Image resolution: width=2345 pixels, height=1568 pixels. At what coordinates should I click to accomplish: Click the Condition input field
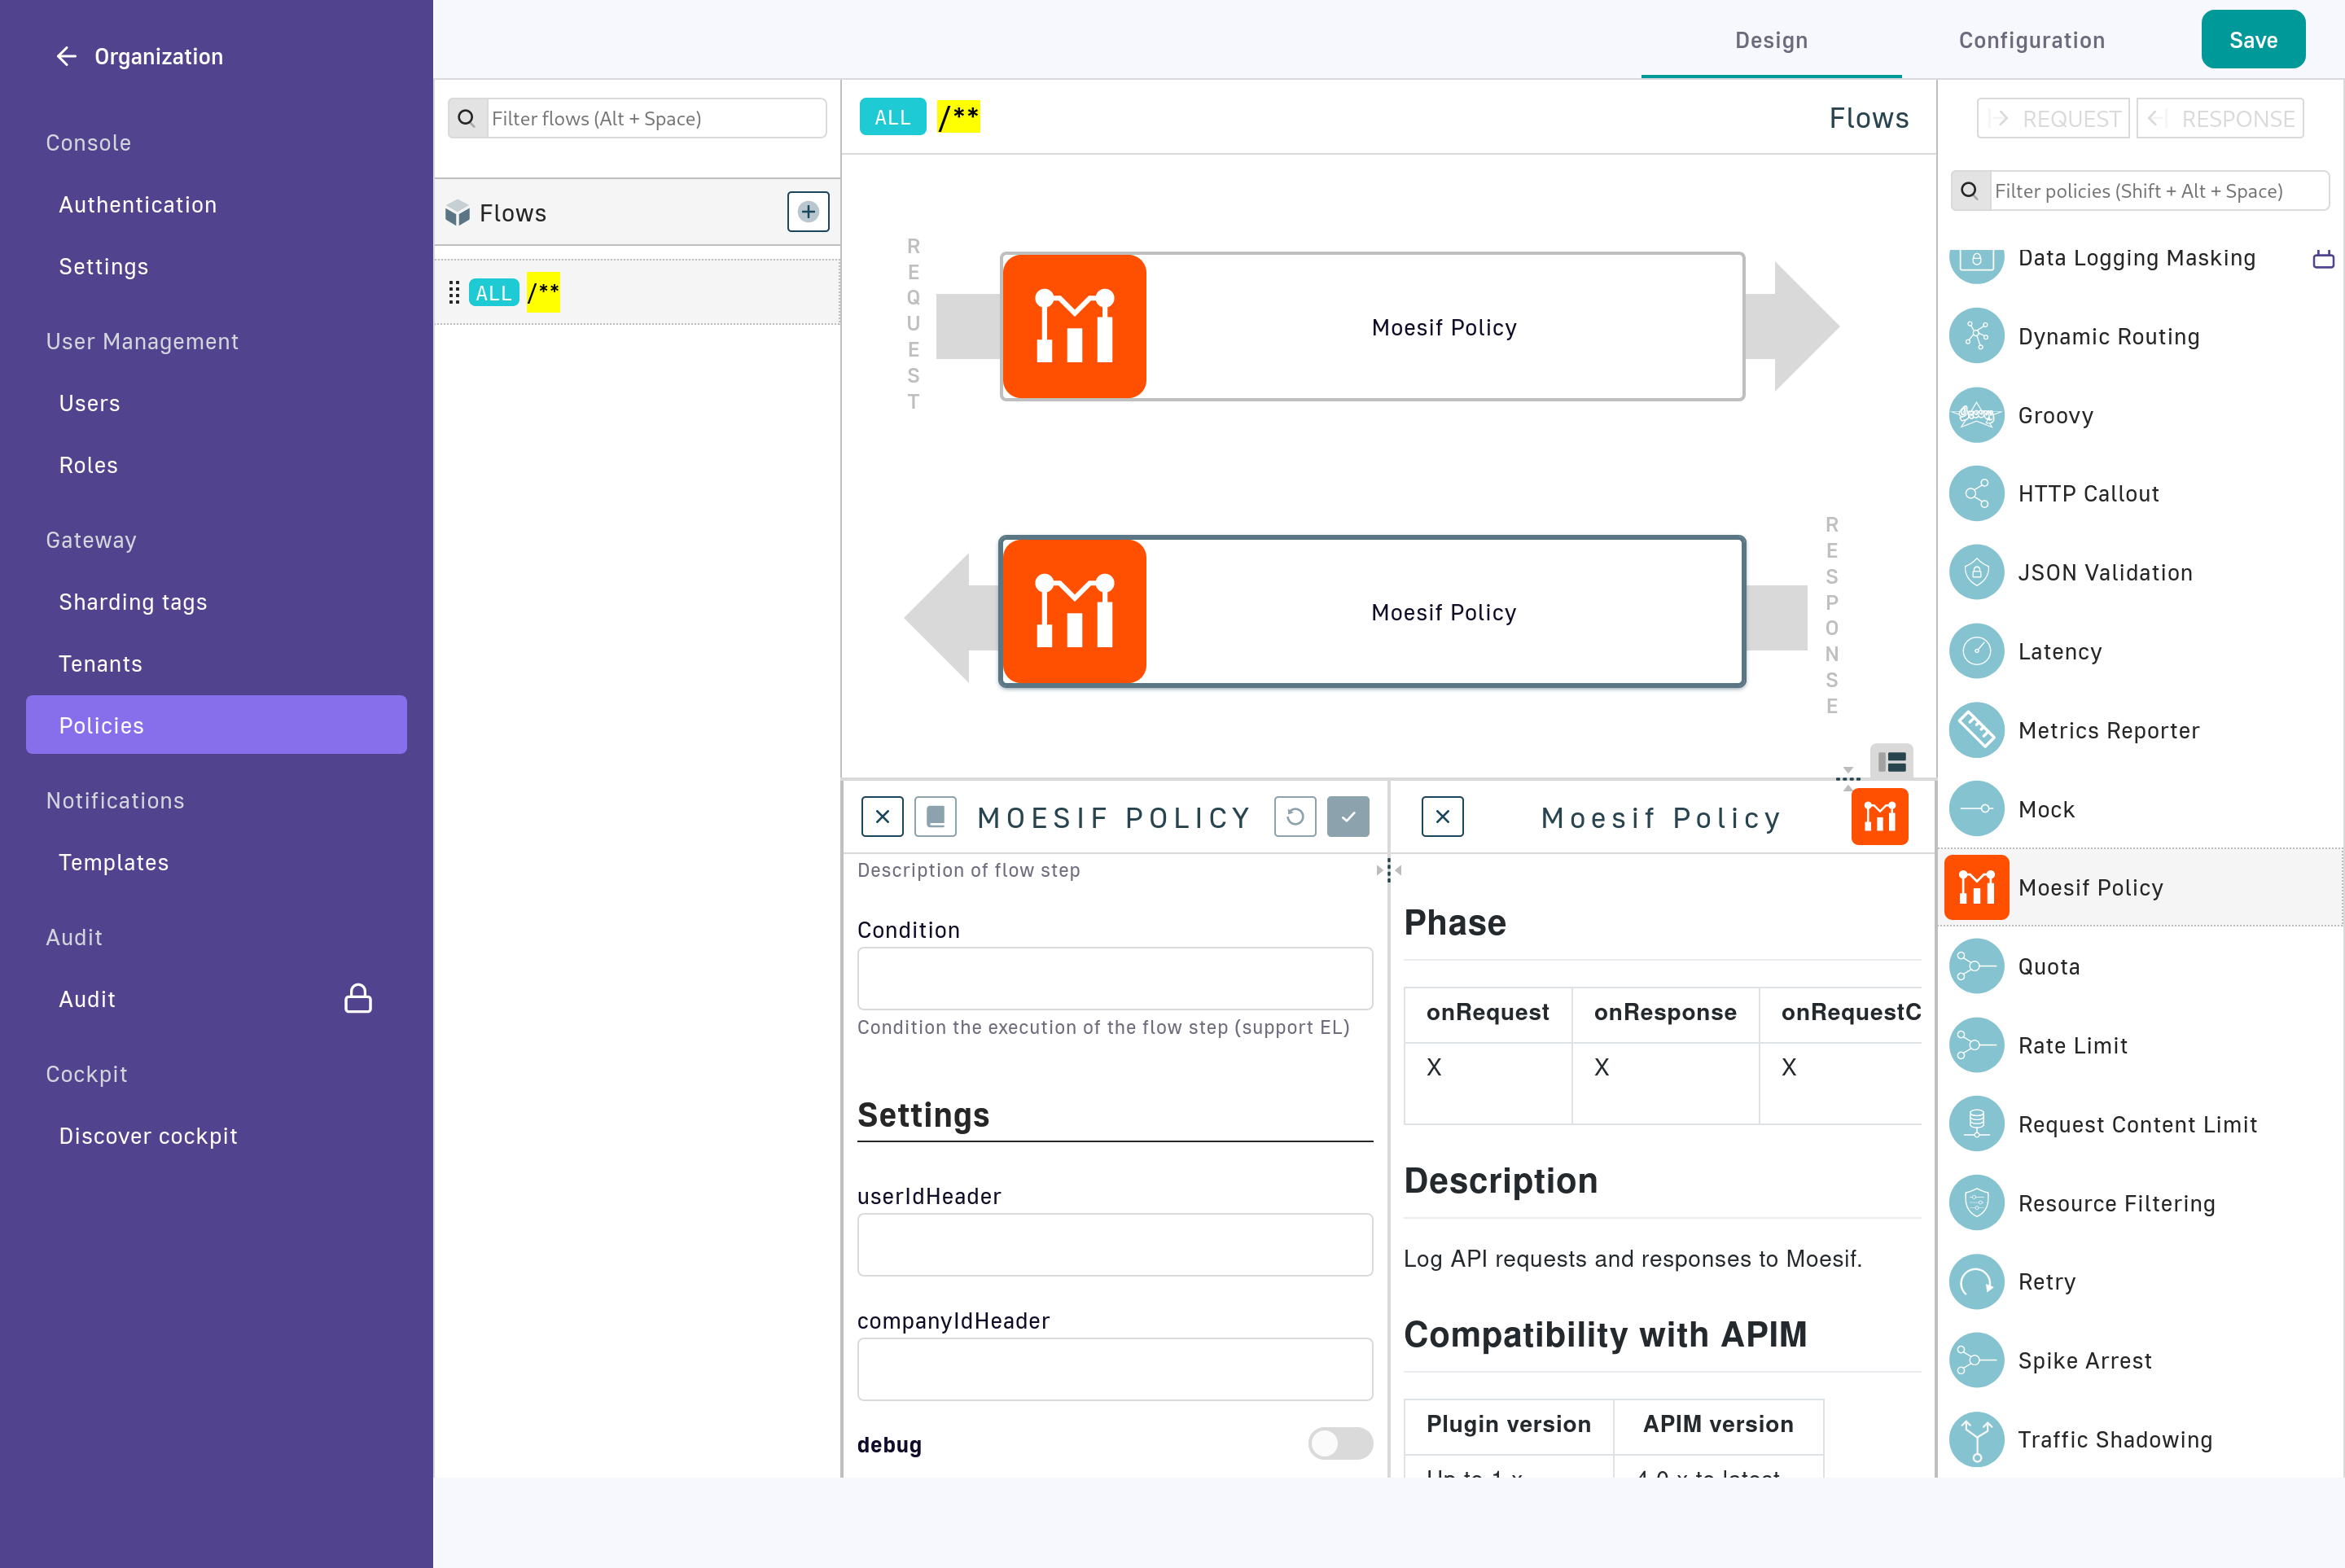point(1115,978)
